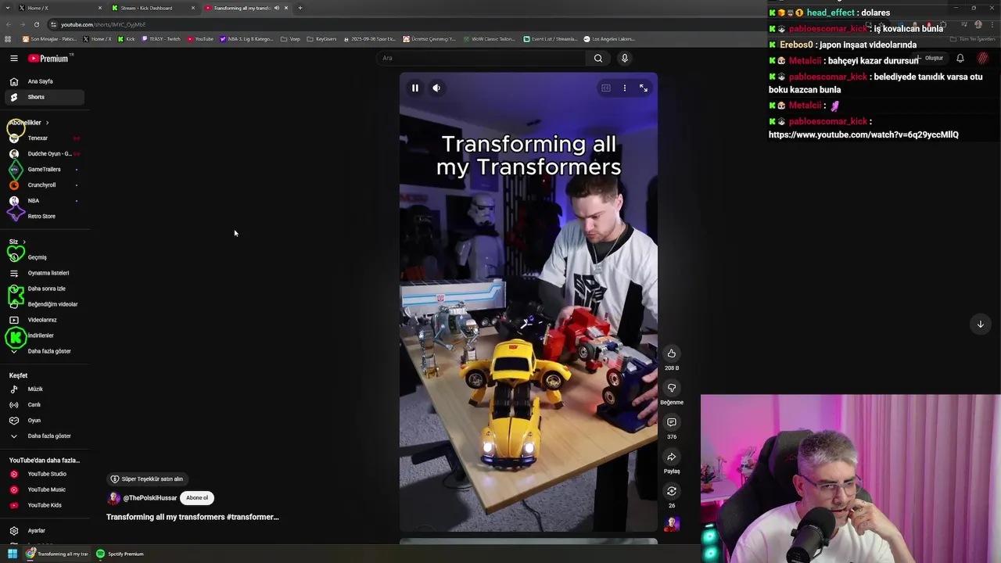The image size is (1001, 563).
Task: Dislike the Short
Action: [671, 388]
